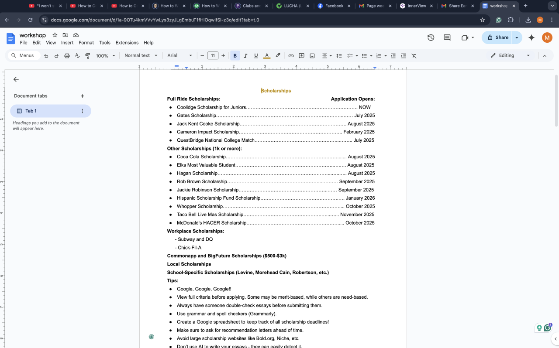Toggle bold formatting off

[x=235, y=56]
